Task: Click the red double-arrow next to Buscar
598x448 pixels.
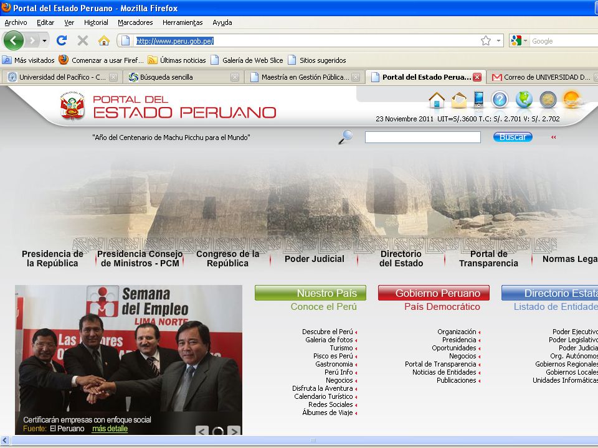Action: pos(553,137)
